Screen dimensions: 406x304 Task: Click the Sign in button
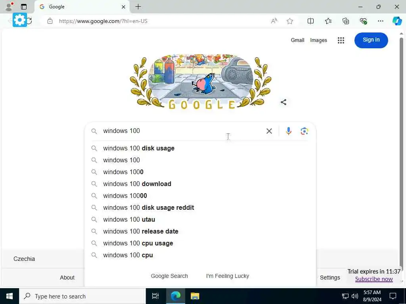tap(371, 40)
